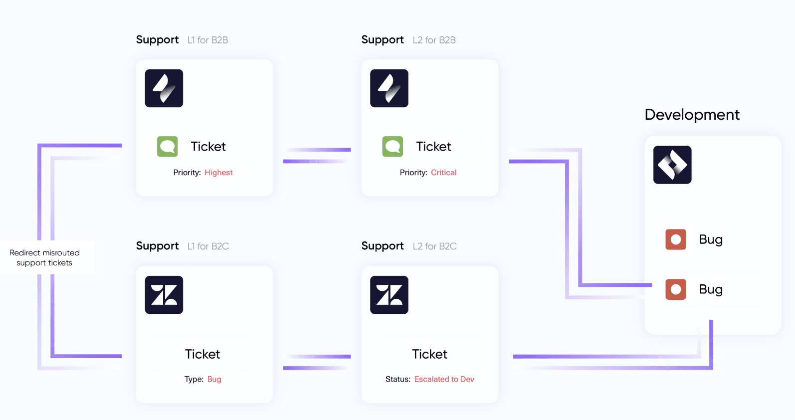Click the green chat icon in L1 B2B ticket
Image resolution: width=795 pixels, height=420 pixels.
(x=168, y=147)
